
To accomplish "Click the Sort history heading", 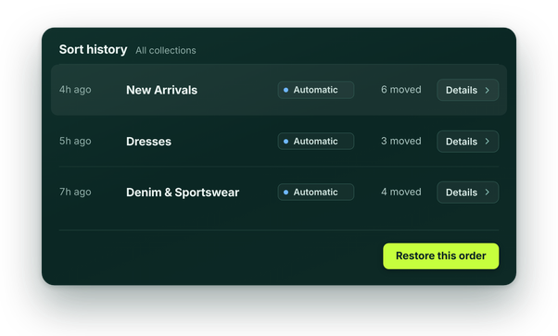I will pyautogui.click(x=93, y=49).
